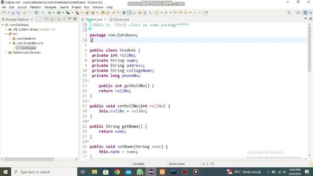Click line 4 in the code editor
Viewport: 313px width, 176px height.
(x=198, y=40)
